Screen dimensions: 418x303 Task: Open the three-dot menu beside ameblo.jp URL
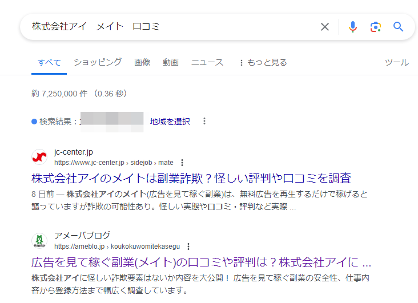coord(188,247)
